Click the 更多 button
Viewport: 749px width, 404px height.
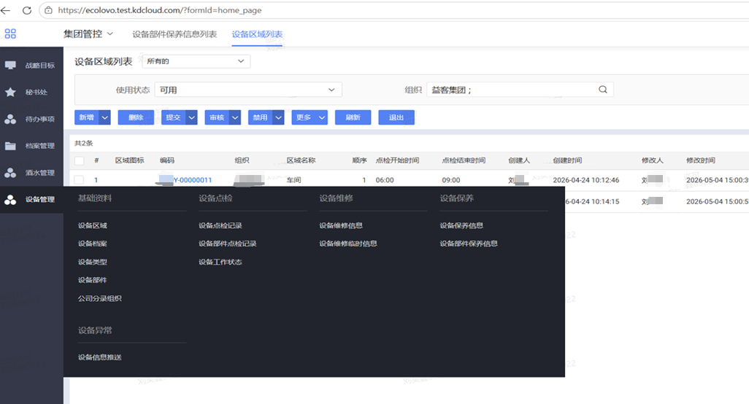304,117
